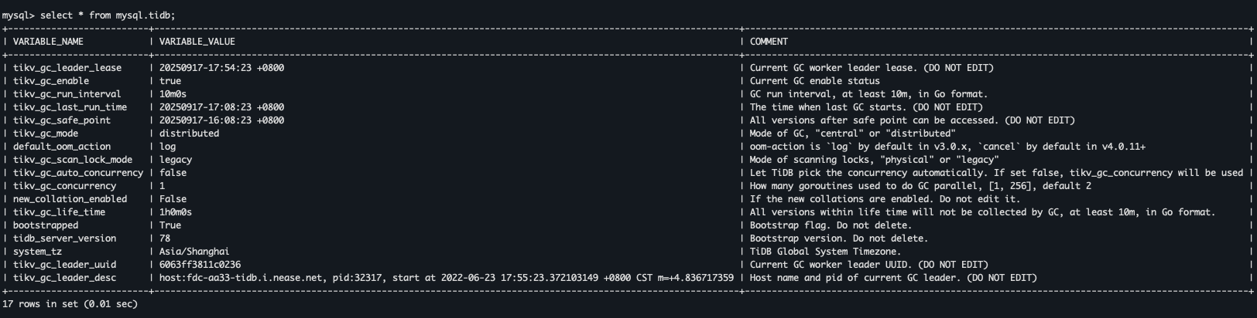Screen dimensions: 1257x318
Task: Click the VARIABLE_VALUE column header
Action: 197,42
